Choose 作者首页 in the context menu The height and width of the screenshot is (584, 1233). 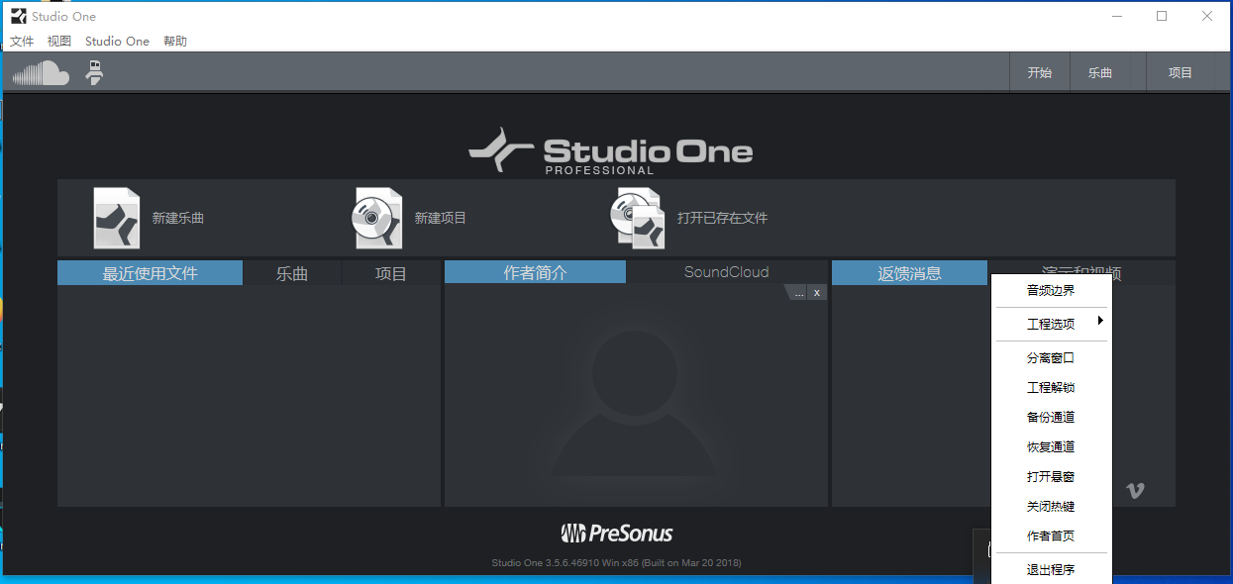point(1051,536)
